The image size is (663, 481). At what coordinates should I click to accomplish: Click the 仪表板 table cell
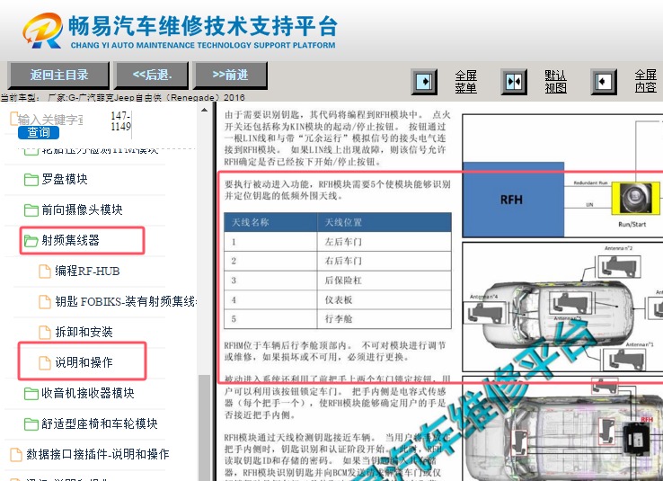(385, 299)
